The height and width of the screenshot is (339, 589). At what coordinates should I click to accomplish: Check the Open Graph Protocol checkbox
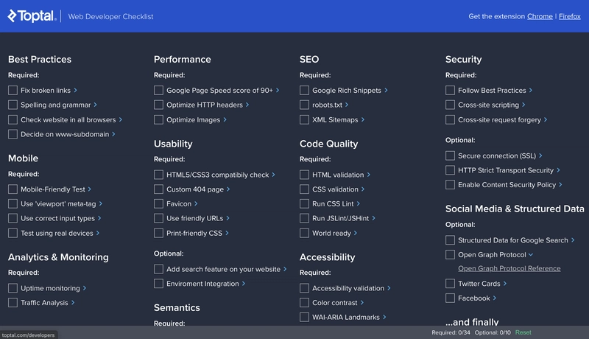tap(450, 254)
